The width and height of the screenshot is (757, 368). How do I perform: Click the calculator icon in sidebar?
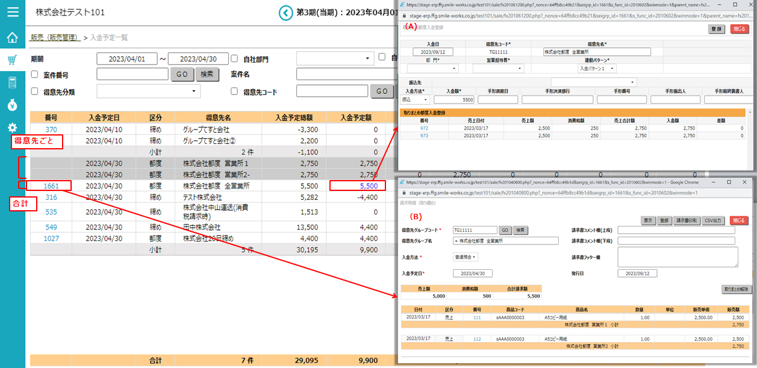click(12, 83)
